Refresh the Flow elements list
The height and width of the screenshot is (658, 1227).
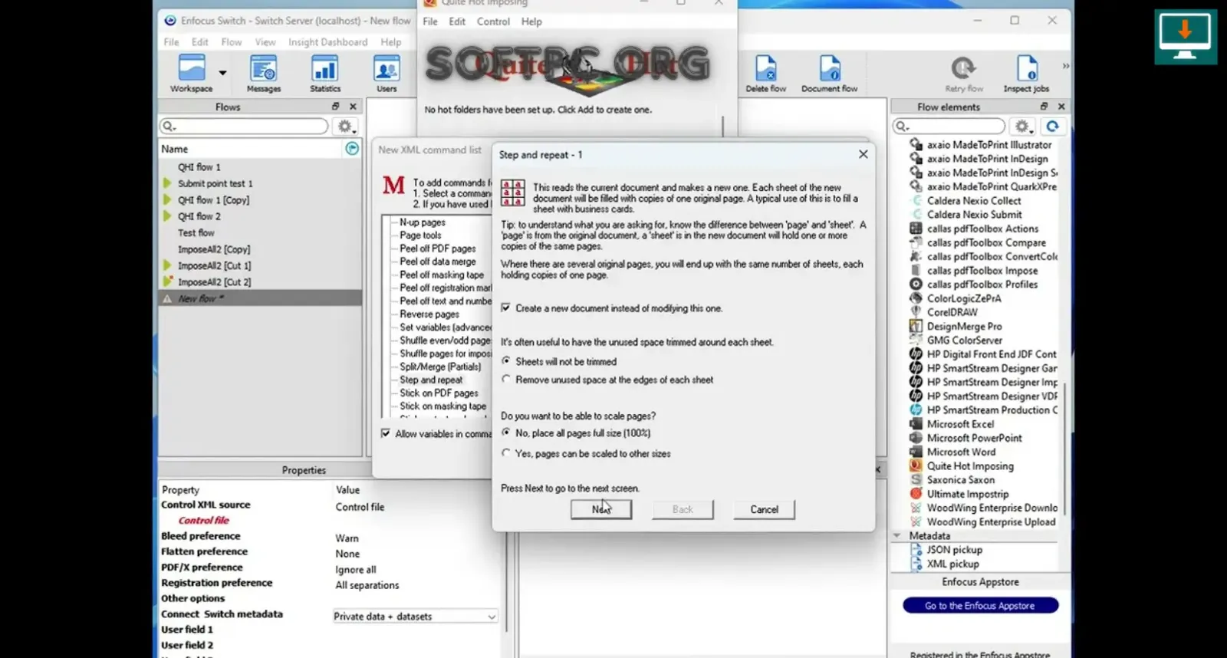(x=1052, y=127)
